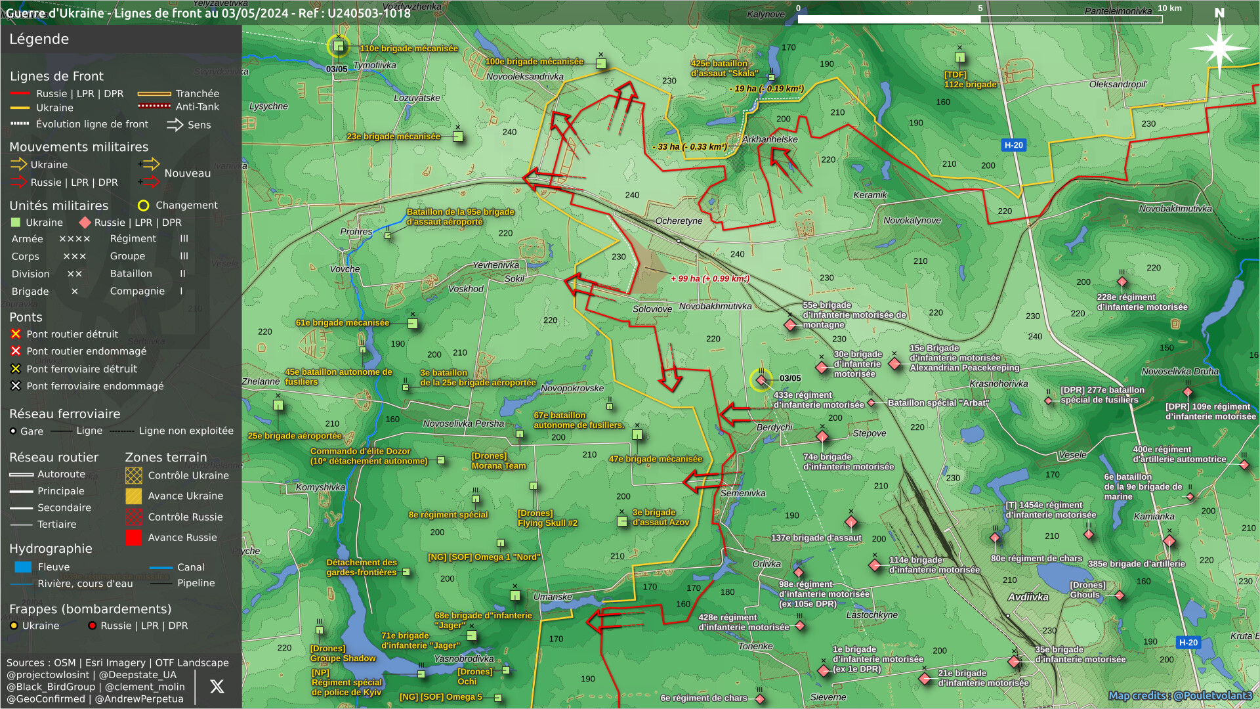Click the 228e régiment red diamond marker
This screenshot has height=709, width=1260.
1122,282
